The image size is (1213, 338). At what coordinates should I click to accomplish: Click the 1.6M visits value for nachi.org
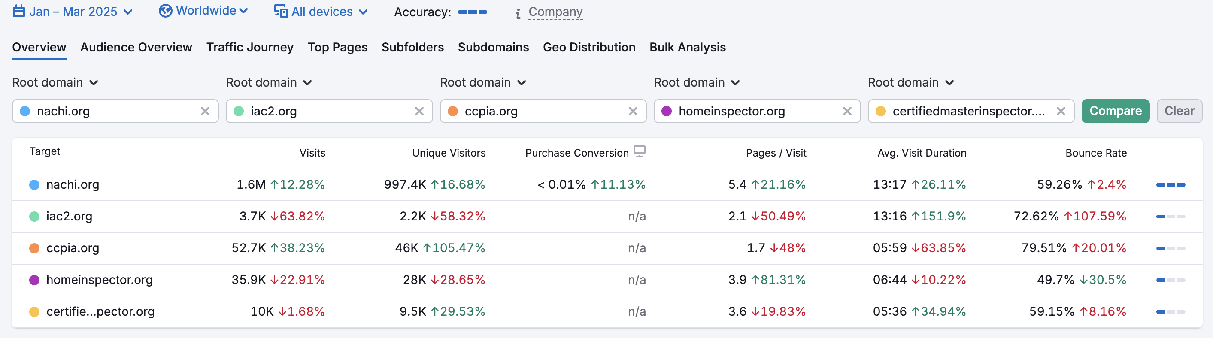[x=251, y=184]
